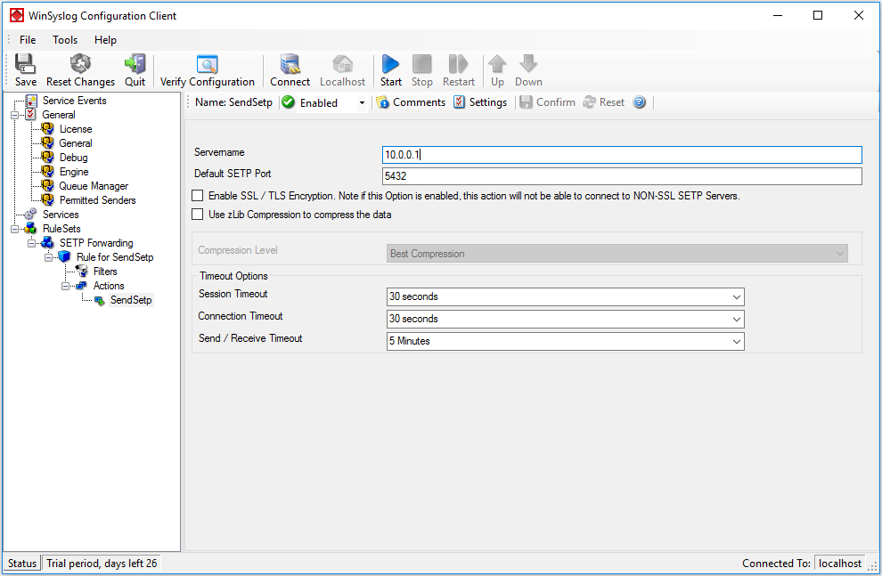
Task: Click the Reset button in the action toolbar
Action: coord(604,102)
